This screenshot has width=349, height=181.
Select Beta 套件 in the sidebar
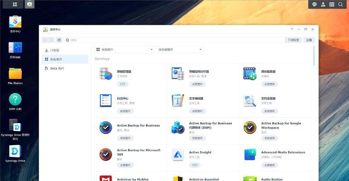[x=65, y=68]
